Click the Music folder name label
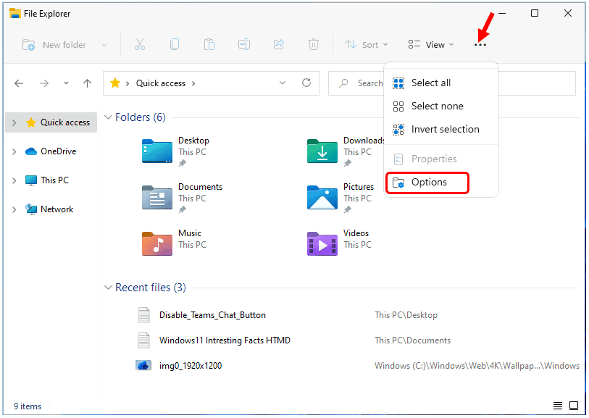The height and width of the screenshot is (418, 589). coord(190,233)
